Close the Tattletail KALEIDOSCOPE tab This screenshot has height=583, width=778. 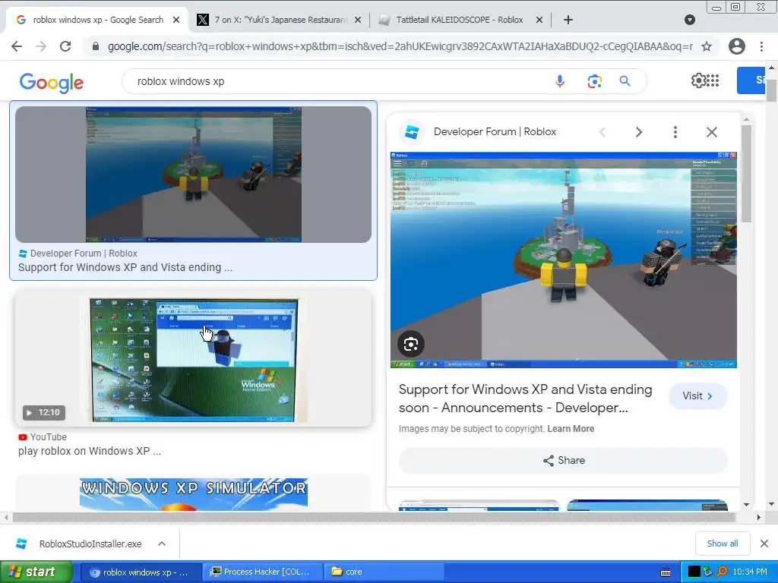point(539,20)
